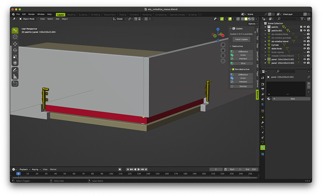Collapse the Destructive panel section

(x=231, y=46)
